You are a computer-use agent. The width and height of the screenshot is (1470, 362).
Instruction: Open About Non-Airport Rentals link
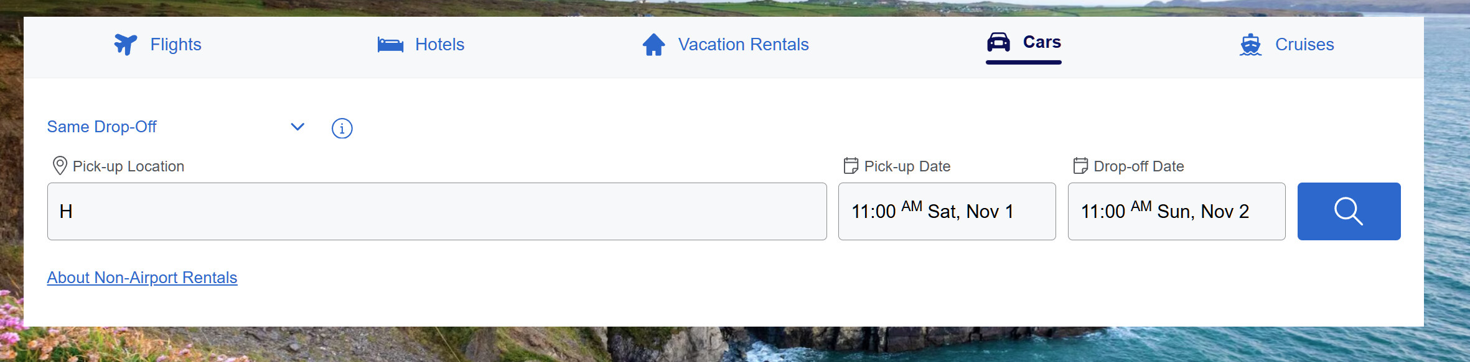[x=142, y=278]
